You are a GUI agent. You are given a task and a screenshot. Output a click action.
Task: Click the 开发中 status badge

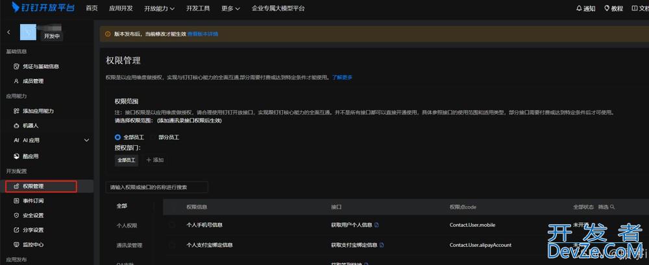52,36
